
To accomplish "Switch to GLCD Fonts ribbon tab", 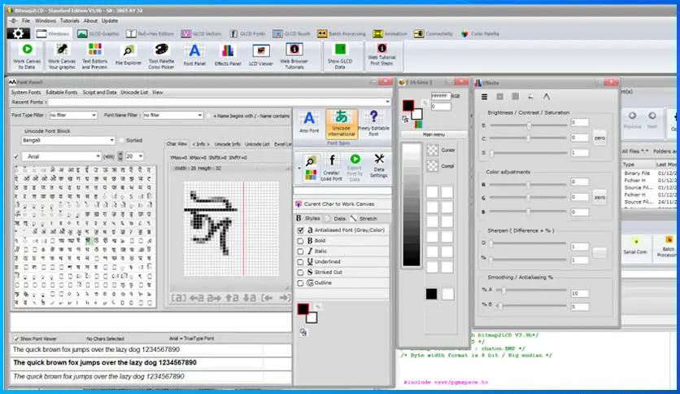I will tap(247, 33).
